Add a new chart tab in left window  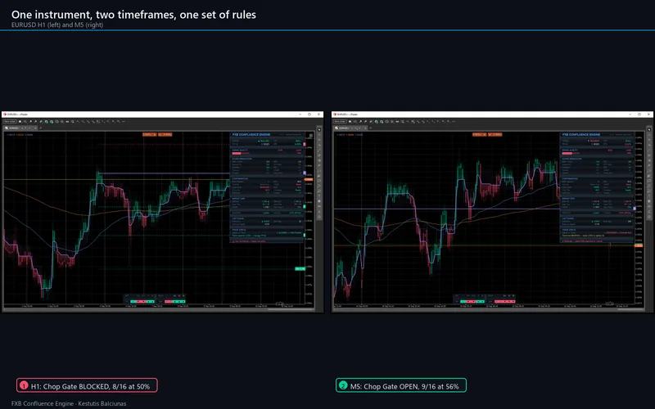click(x=40, y=128)
